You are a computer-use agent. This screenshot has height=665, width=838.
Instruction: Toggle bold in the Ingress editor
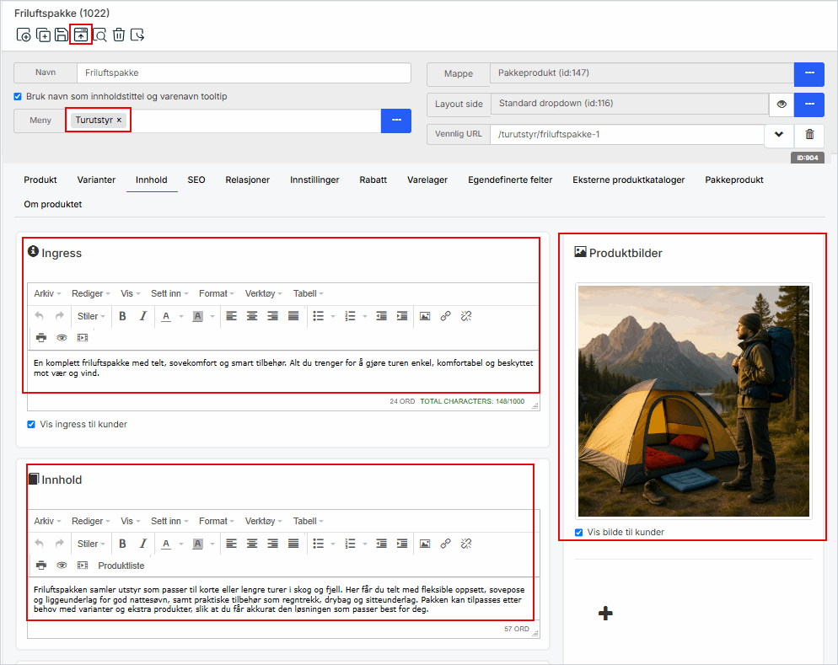tap(122, 316)
